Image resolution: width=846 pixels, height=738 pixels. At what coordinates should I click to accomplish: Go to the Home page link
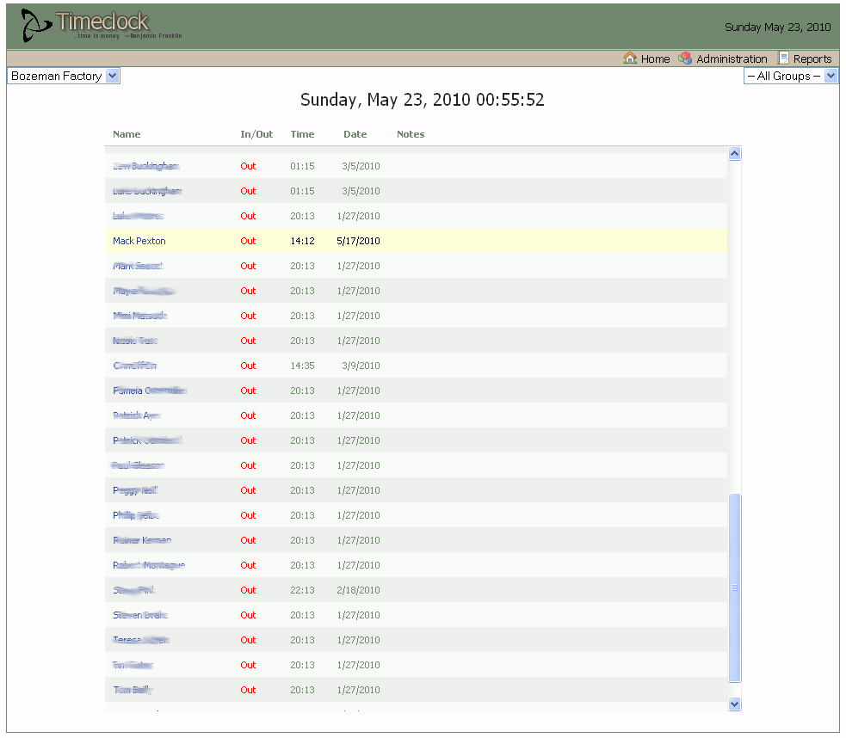(655, 58)
